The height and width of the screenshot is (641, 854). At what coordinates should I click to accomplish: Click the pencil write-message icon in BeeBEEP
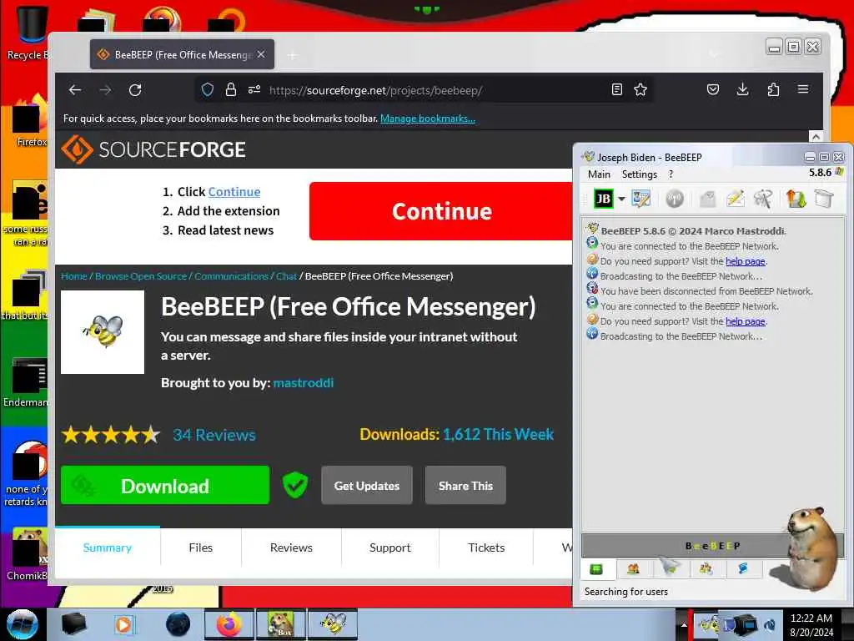point(736,199)
